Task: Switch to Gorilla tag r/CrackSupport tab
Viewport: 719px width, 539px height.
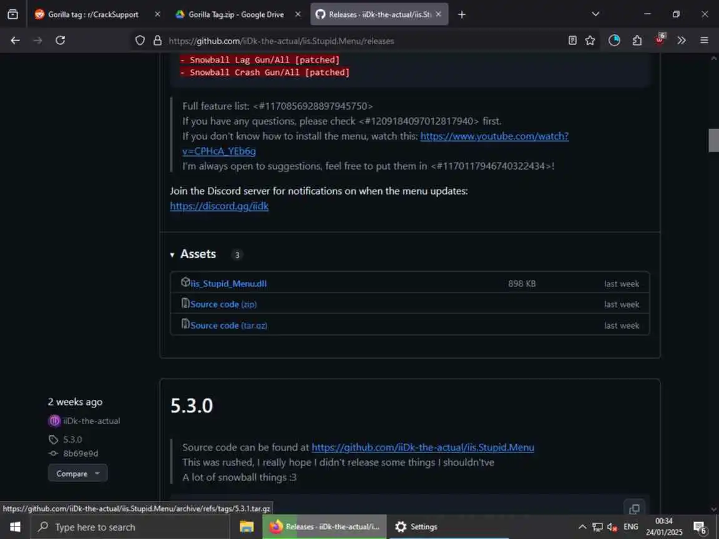Action: (93, 14)
